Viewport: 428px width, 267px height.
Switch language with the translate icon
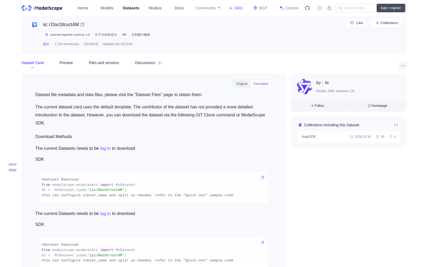(x=330, y=8)
